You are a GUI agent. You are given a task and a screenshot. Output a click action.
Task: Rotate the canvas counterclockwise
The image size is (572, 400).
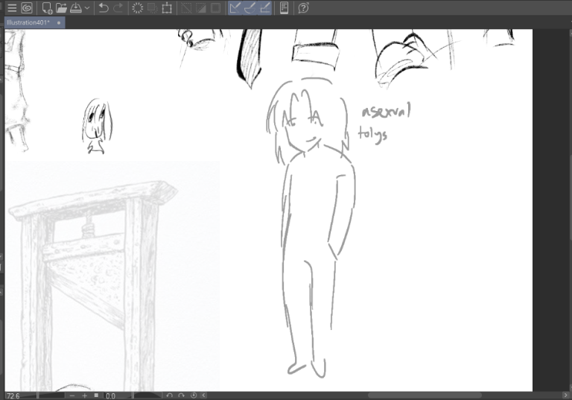point(169,396)
